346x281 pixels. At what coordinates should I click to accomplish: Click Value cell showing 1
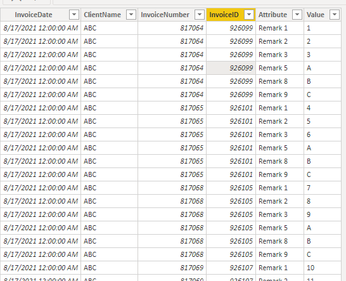coord(323,28)
